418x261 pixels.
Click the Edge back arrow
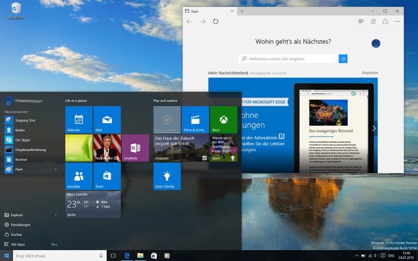click(189, 21)
